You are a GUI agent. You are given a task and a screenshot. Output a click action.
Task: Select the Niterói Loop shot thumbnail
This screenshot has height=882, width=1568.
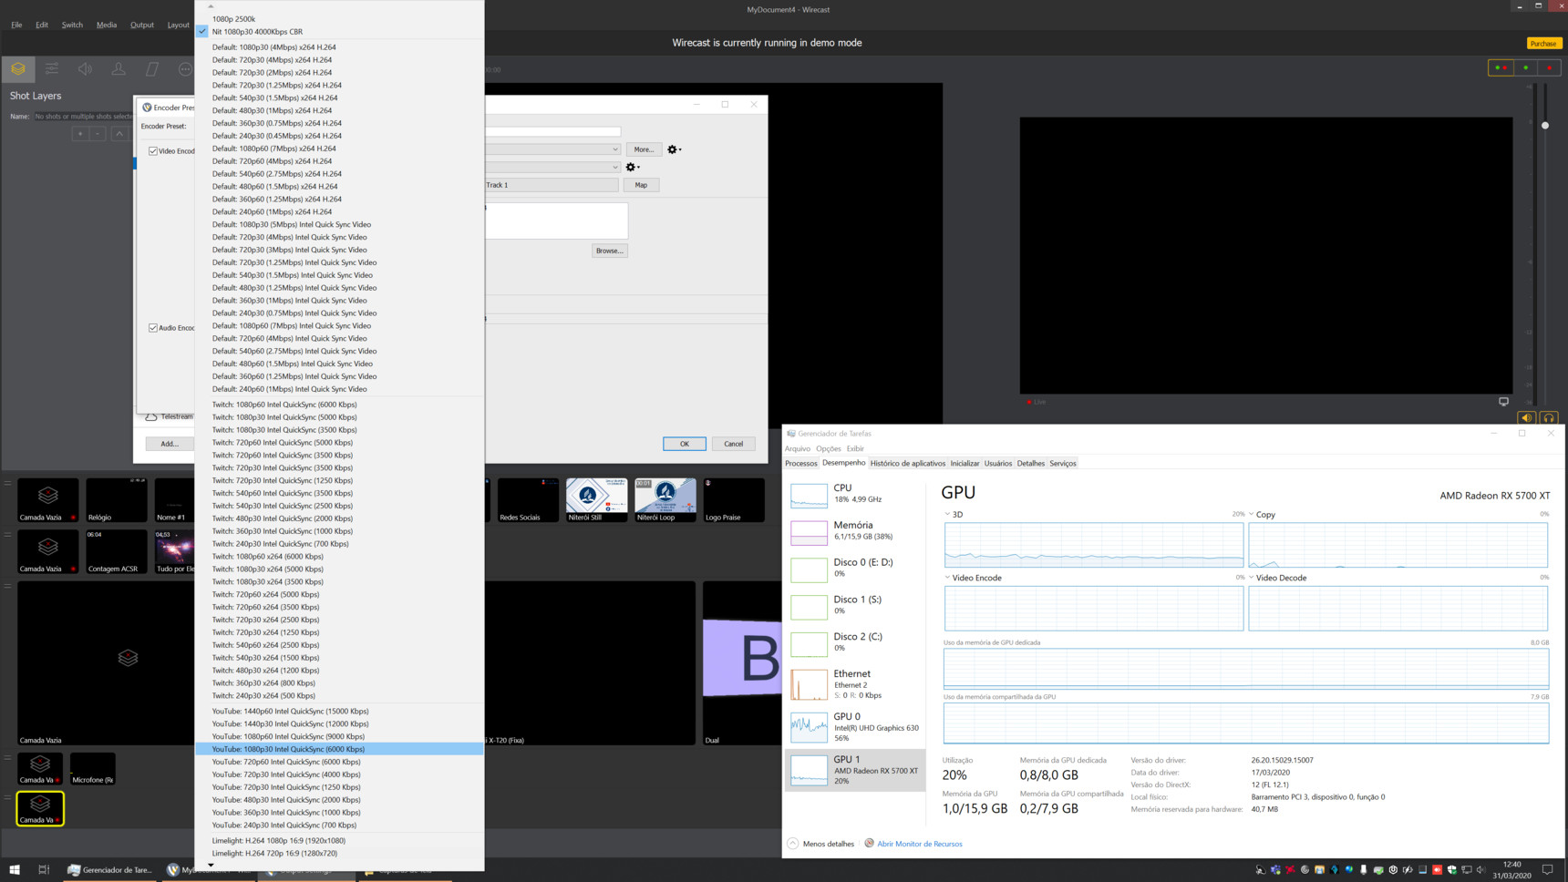665,500
